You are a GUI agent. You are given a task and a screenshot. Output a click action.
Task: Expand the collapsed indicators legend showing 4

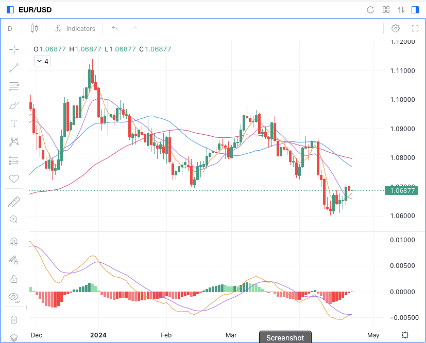pos(42,61)
